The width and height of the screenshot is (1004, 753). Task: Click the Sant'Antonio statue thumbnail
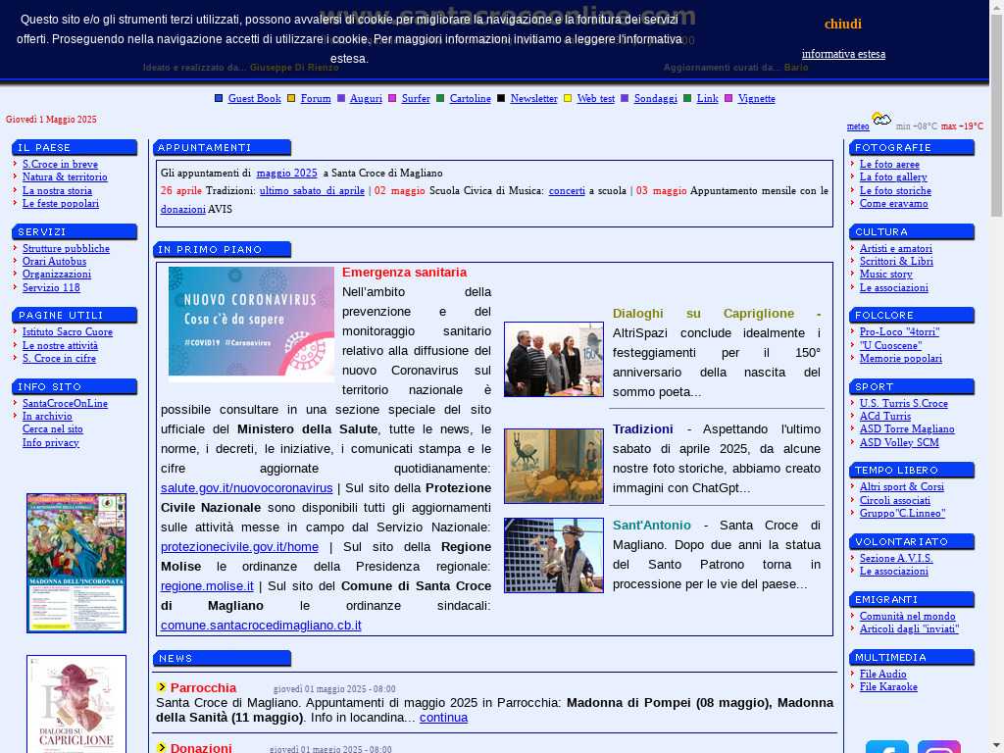pos(554,555)
